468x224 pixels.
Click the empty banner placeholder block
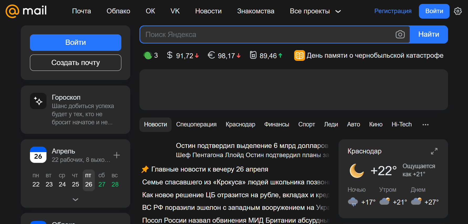pyautogui.click(x=294, y=90)
